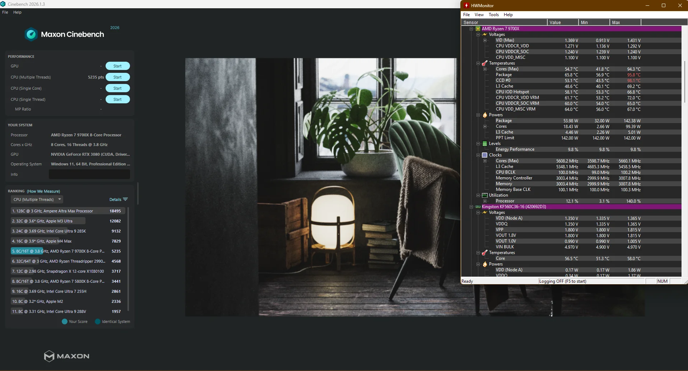Select the AMD Ryzen Threadripper ranking row
Image resolution: width=688 pixels, height=371 pixels.
tap(68, 261)
